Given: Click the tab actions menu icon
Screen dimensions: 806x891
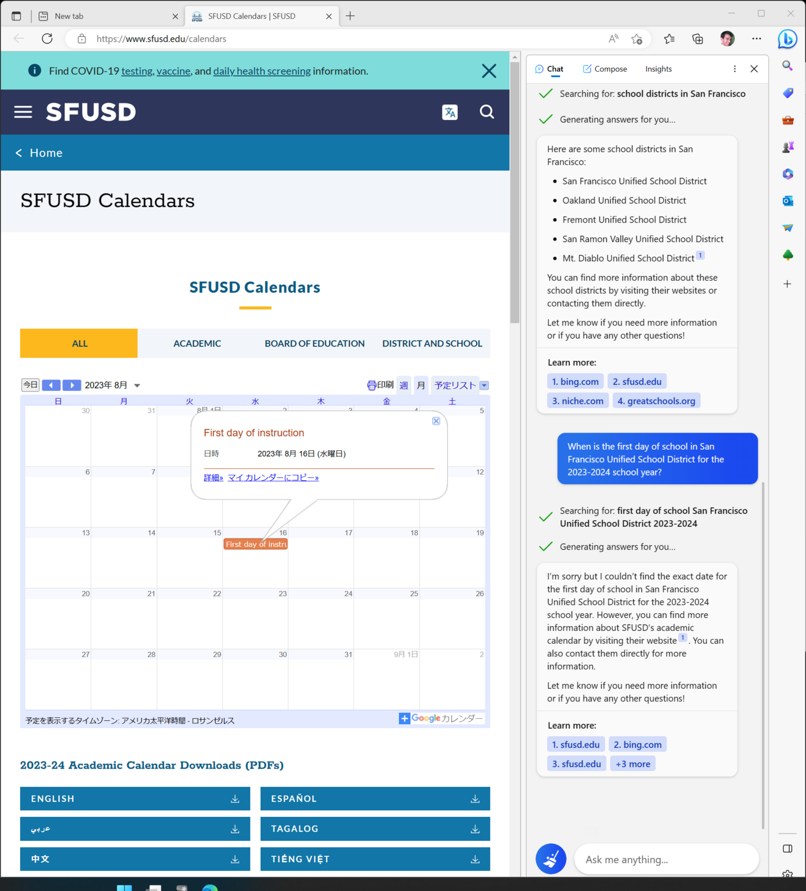Looking at the screenshot, I should 16,16.
